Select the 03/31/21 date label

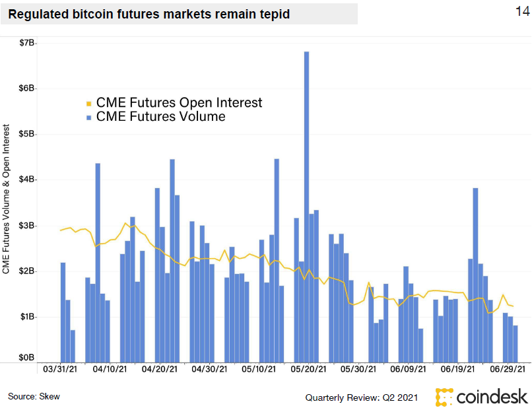pos(58,370)
